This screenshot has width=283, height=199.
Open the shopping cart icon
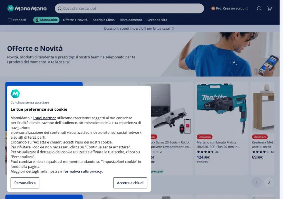(x=270, y=8)
